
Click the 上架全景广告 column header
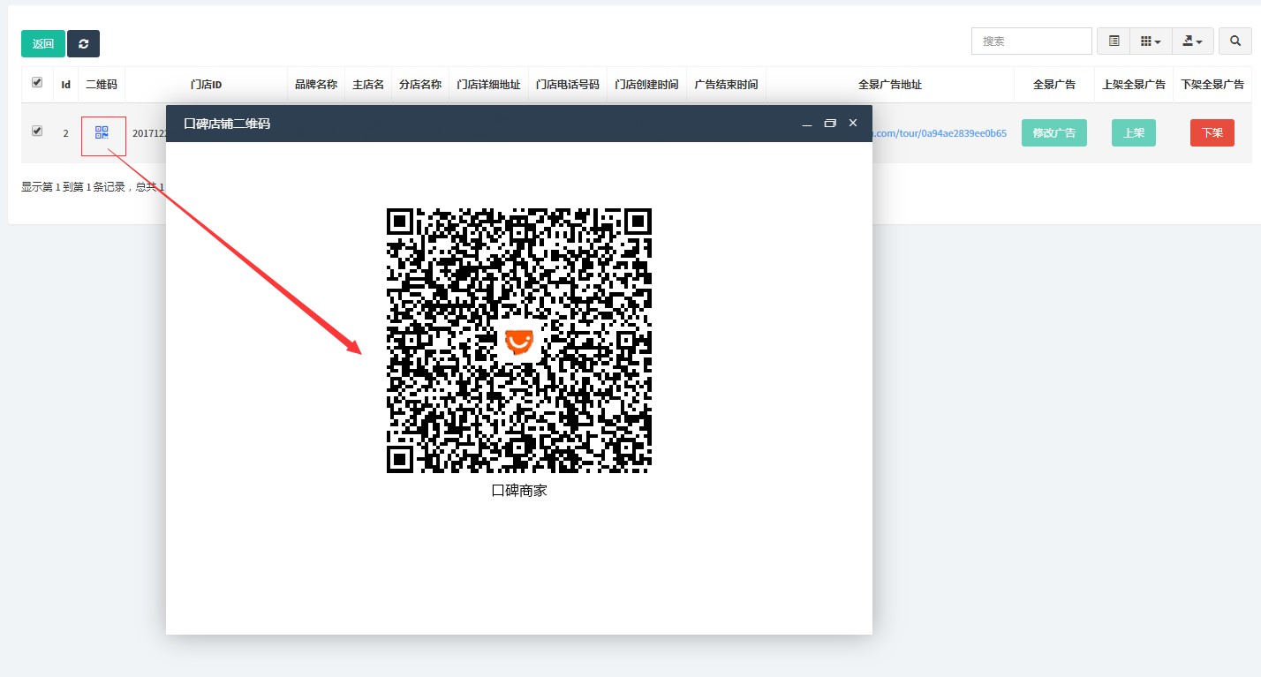(x=1134, y=85)
